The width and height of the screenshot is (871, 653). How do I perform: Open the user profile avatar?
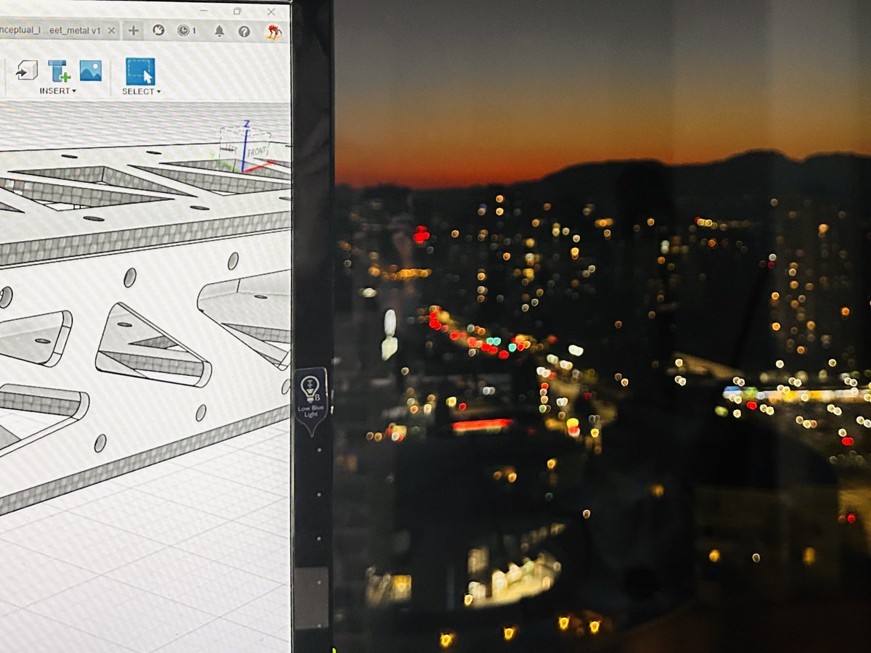274,31
